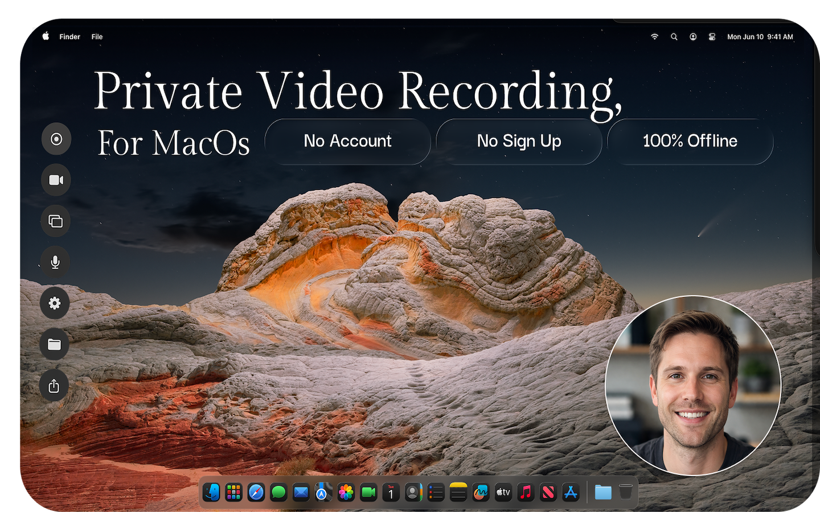Click the share export icon in sidebar
The image size is (820, 512).
pos(54,386)
